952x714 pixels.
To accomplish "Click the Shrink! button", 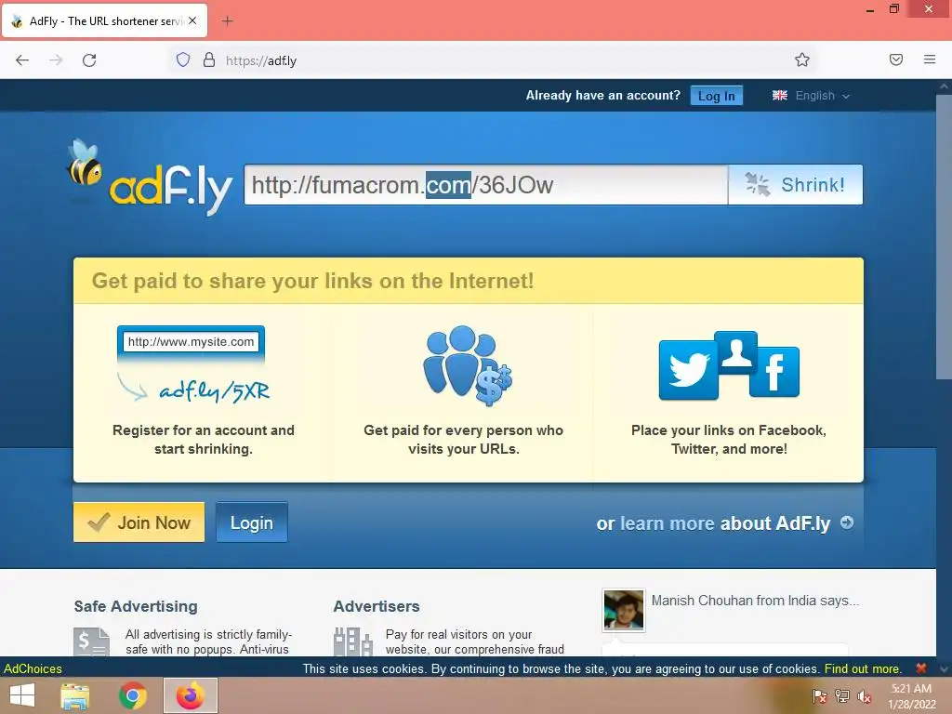I will [796, 185].
